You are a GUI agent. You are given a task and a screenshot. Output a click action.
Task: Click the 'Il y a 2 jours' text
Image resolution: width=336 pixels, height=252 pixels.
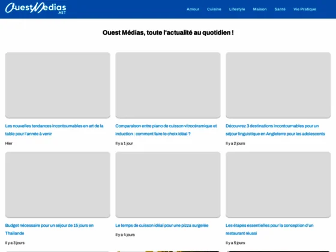point(235,143)
